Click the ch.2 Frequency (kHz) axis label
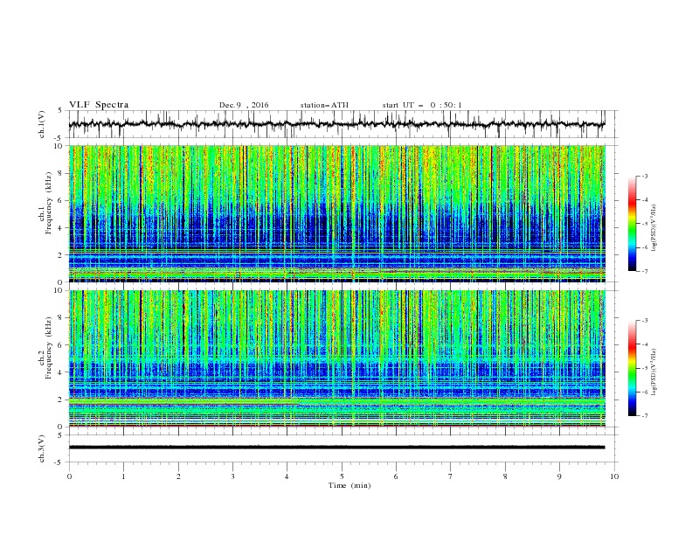This screenshot has height=535, width=692. 48,348
